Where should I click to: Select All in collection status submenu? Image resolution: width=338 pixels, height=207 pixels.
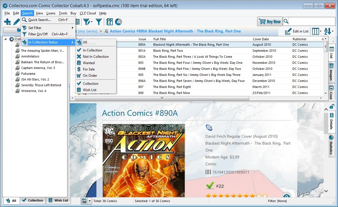[x=96, y=42]
